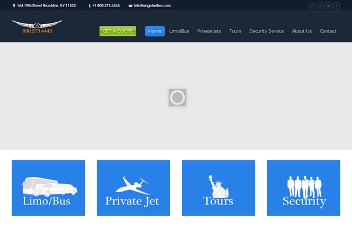Open the link chain social icon
The width and height of the screenshot is (352, 235).
pos(312,6)
